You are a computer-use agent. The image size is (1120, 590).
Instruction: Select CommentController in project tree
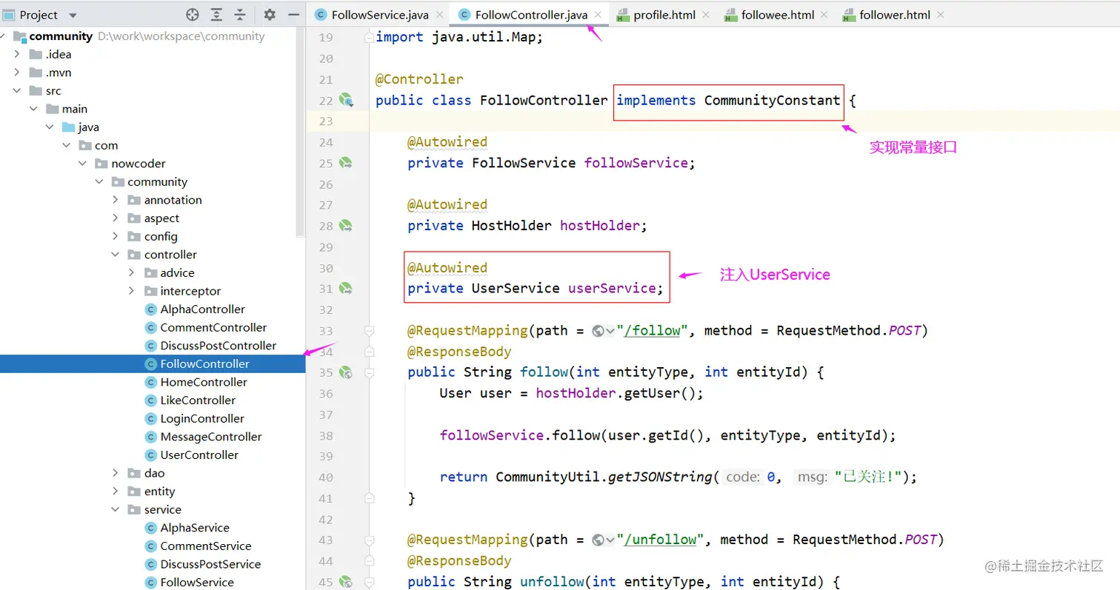click(213, 327)
